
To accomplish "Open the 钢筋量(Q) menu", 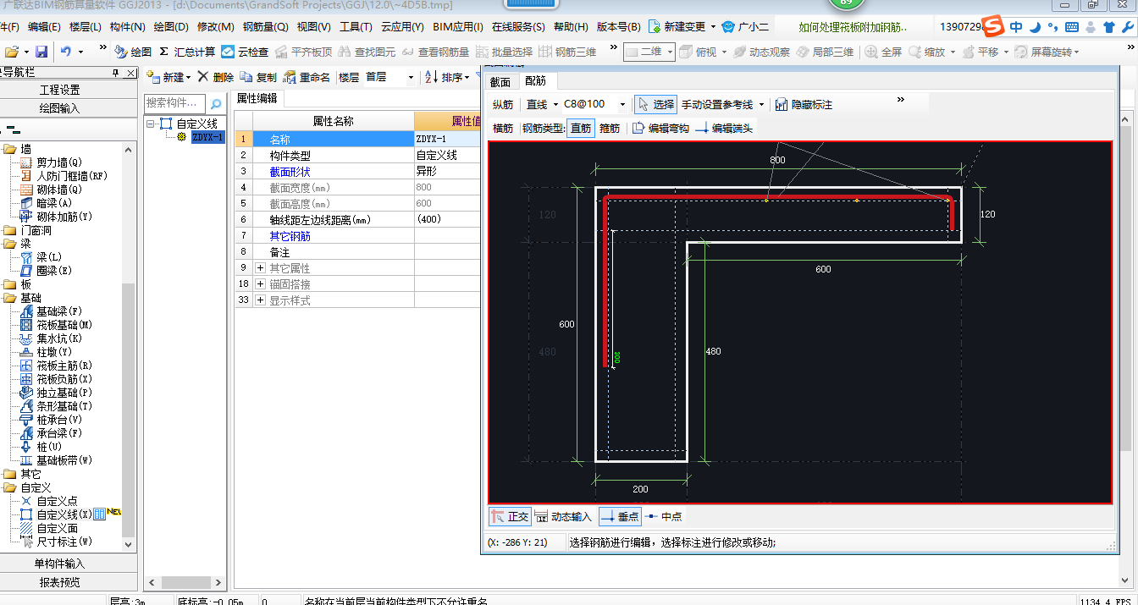I will 265,27.
